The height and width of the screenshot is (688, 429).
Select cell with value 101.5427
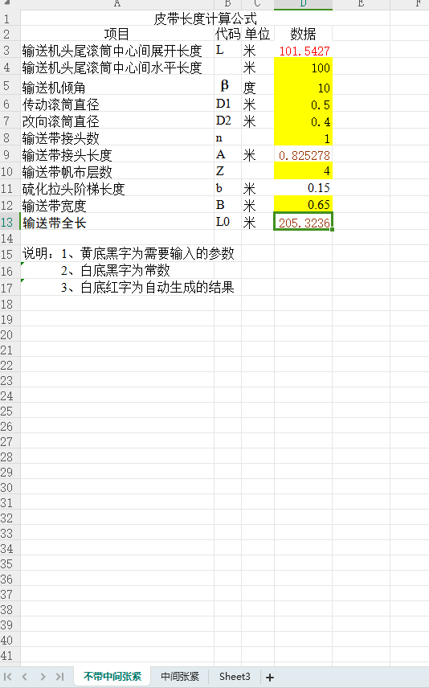(x=303, y=51)
